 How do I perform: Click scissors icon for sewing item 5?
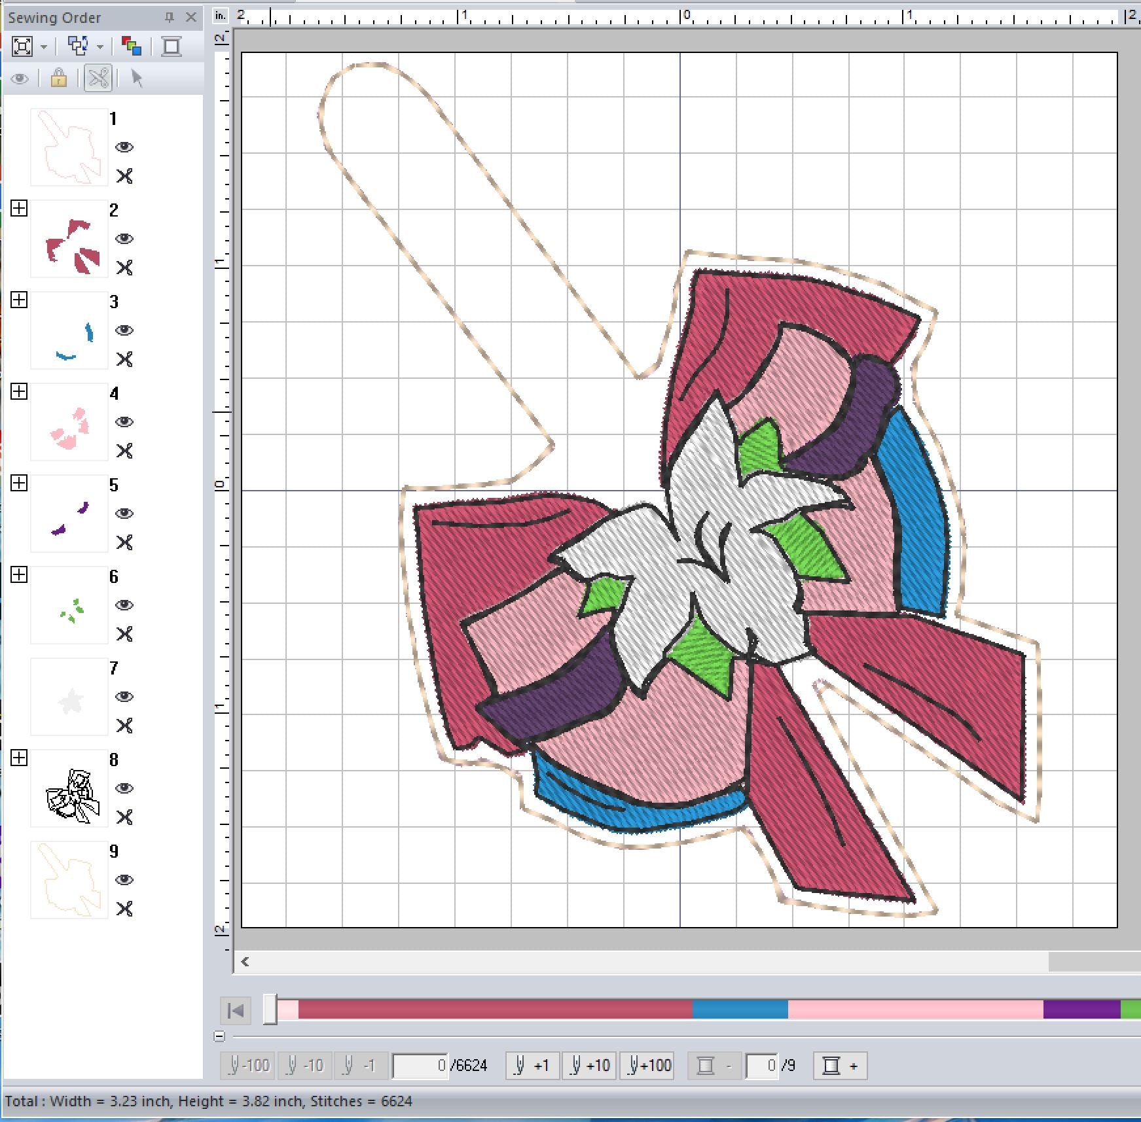click(124, 542)
